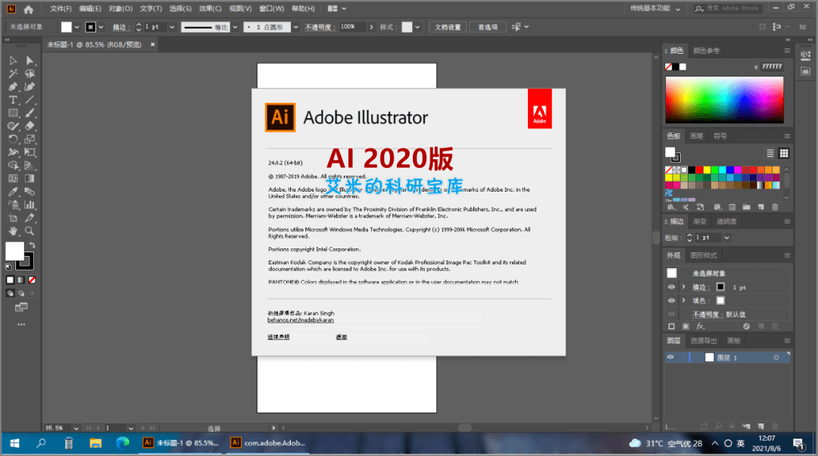Select the Column Graph tool

pyautogui.click(x=30, y=205)
